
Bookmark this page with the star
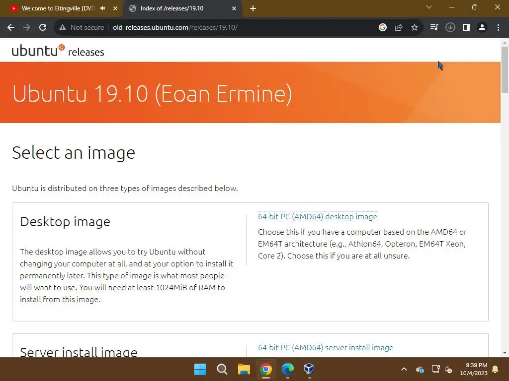click(x=414, y=28)
